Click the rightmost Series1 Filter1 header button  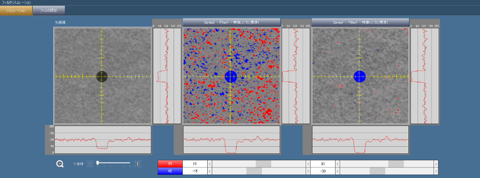coord(360,23)
